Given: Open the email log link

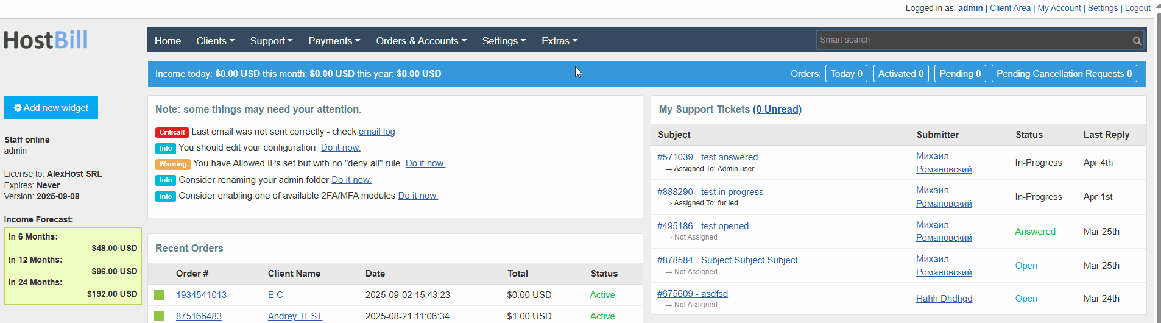Looking at the screenshot, I should (376, 132).
